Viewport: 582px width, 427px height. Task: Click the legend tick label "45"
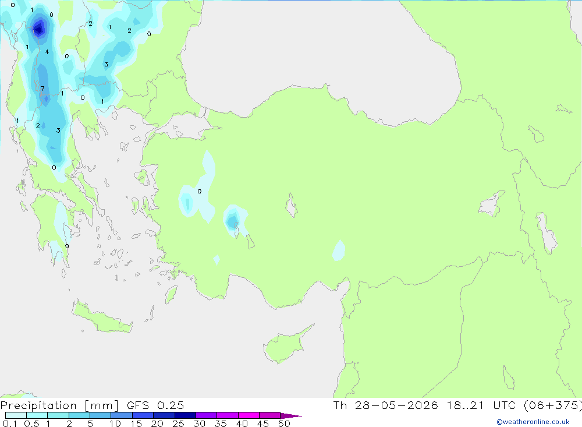tap(263, 424)
